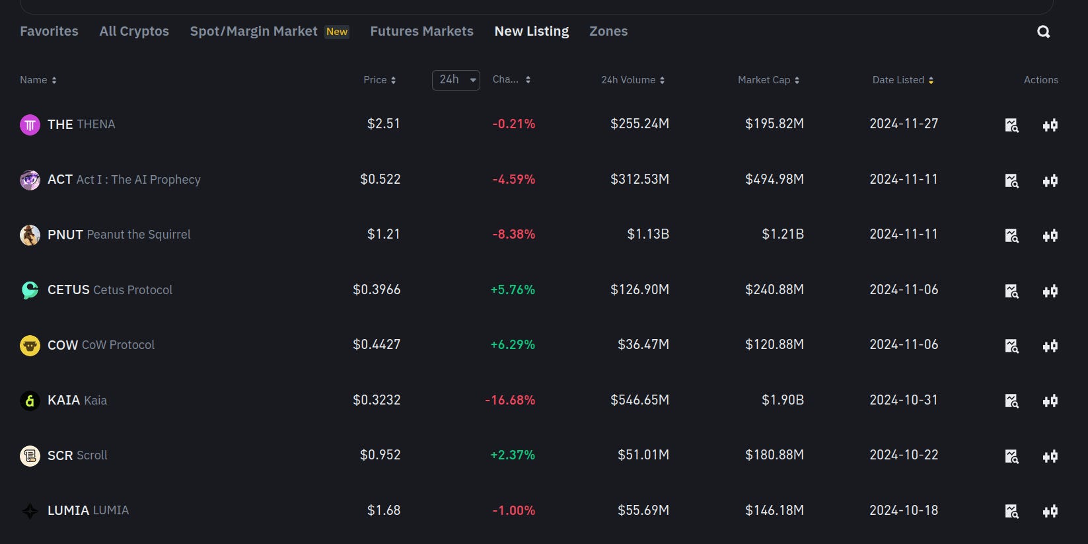Open details icon for COW row
The image size is (1088, 544).
1011,346
